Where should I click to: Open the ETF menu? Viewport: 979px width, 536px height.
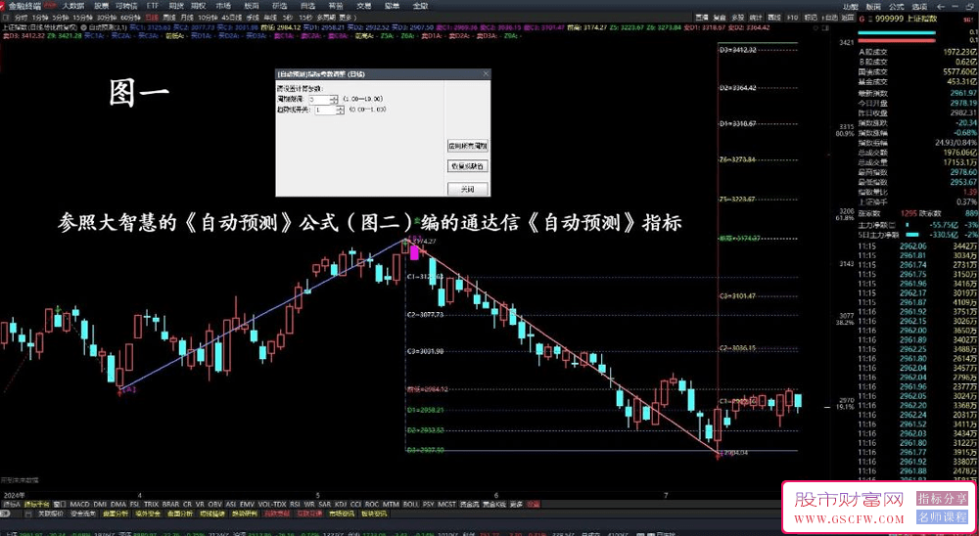(153, 6)
